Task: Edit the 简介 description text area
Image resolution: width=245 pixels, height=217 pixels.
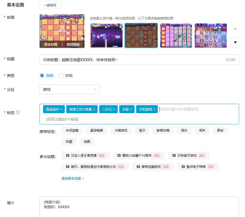Action: [139, 207]
